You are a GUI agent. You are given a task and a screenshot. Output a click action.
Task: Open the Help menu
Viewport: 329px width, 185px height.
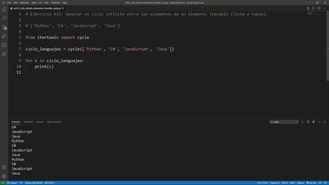[64, 3]
